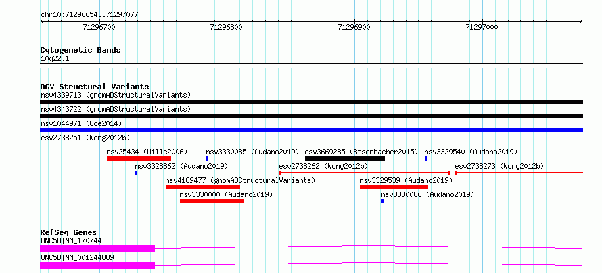602x273 pixels.
Task: Select the UNC5B NM_001244889 magenta exon block
Action: pos(97,266)
